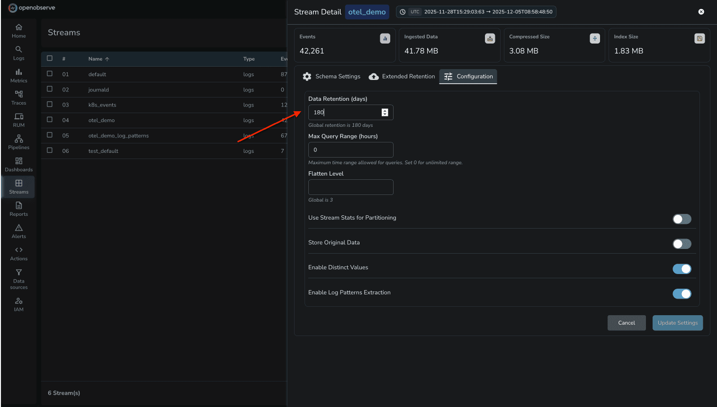Switch to the Schema Settings tab
This screenshot has width=717, height=407.
click(x=332, y=76)
